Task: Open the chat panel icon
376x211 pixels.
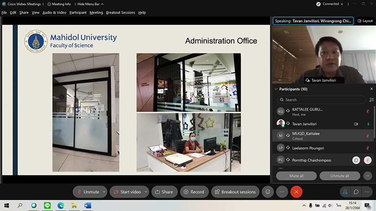Action: [356, 192]
